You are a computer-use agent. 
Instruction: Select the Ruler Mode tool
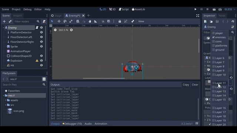pyautogui.click(x=96, y=21)
